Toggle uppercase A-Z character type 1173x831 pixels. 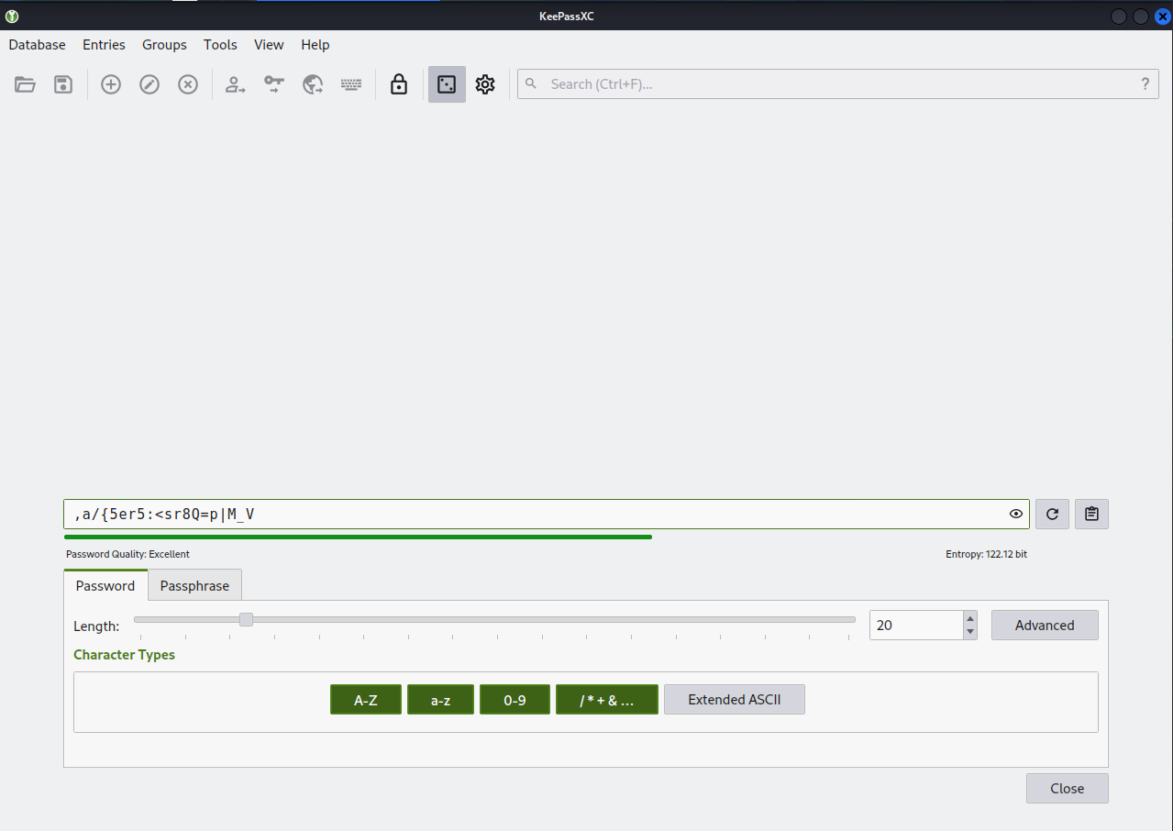pos(366,700)
